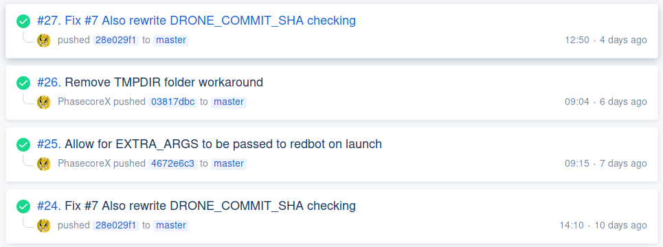Image resolution: width=663 pixels, height=247 pixels.
Task: Click the master branch tag in build #25
Action: 228,163
